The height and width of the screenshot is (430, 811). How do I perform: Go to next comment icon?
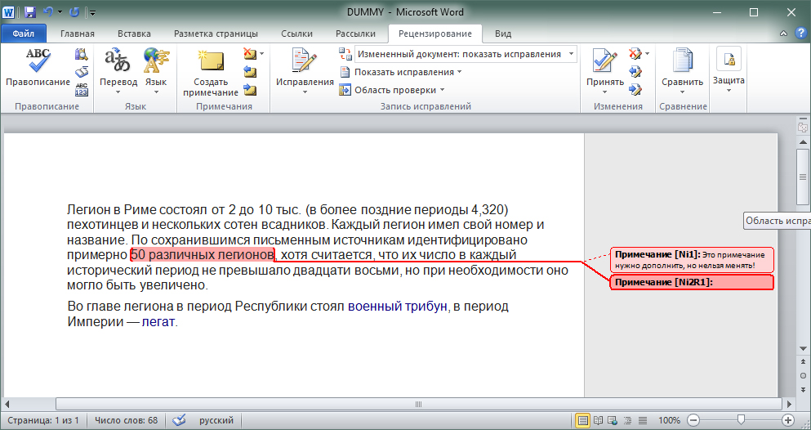pos(250,90)
